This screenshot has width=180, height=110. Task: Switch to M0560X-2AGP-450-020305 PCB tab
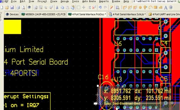pos(43,14)
